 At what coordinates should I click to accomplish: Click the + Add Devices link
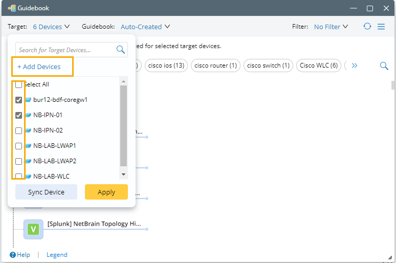(x=39, y=67)
